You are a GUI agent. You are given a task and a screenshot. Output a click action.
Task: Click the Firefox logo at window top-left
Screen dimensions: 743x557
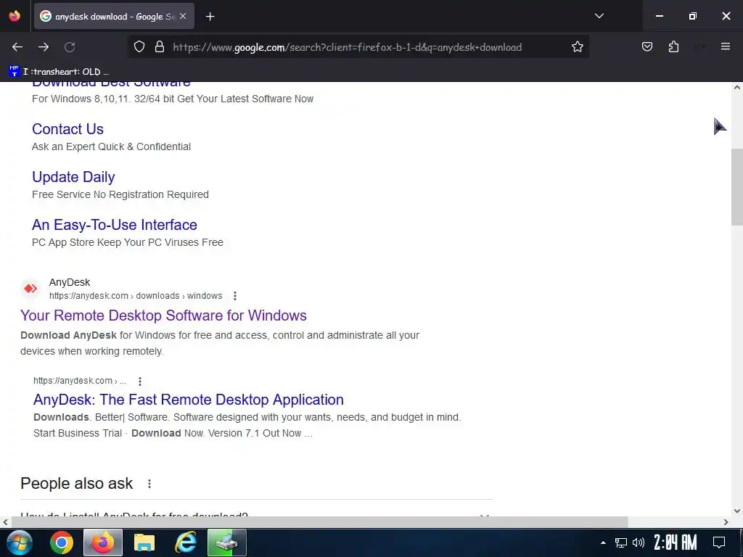pos(15,16)
